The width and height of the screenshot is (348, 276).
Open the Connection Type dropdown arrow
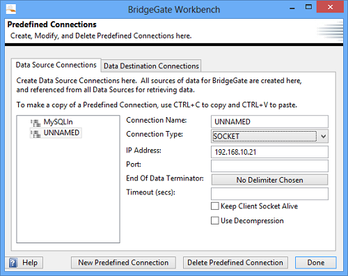click(x=323, y=137)
